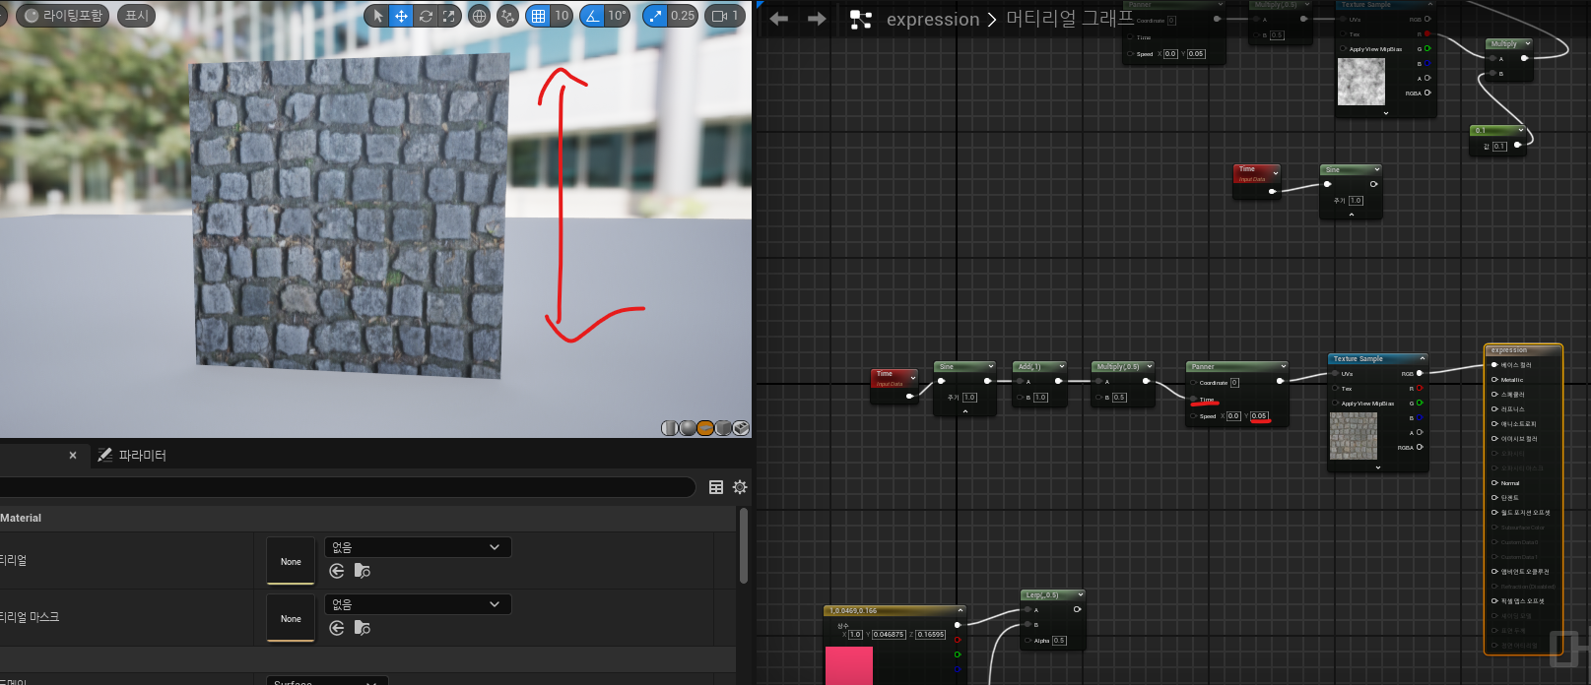Open camera speed setting showing 1
The width and height of the screenshot is (1591, 685).
coord(725,16)
